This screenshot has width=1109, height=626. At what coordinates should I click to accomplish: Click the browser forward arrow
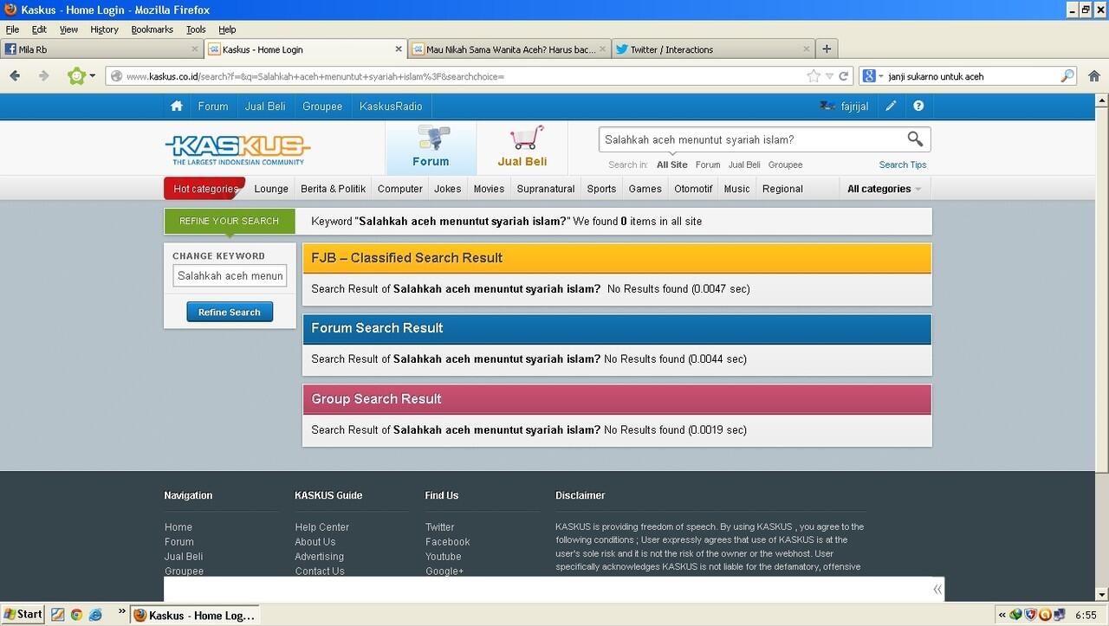(43, 76)
